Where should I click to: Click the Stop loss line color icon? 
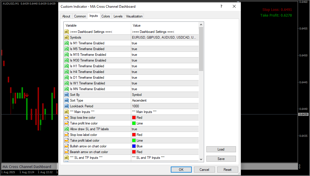(66, 118)
